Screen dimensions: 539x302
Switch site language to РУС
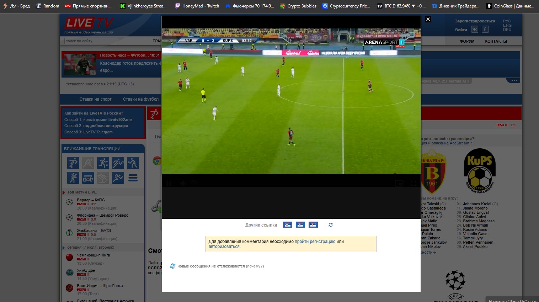pyautogui.click(x=507, y=21)
